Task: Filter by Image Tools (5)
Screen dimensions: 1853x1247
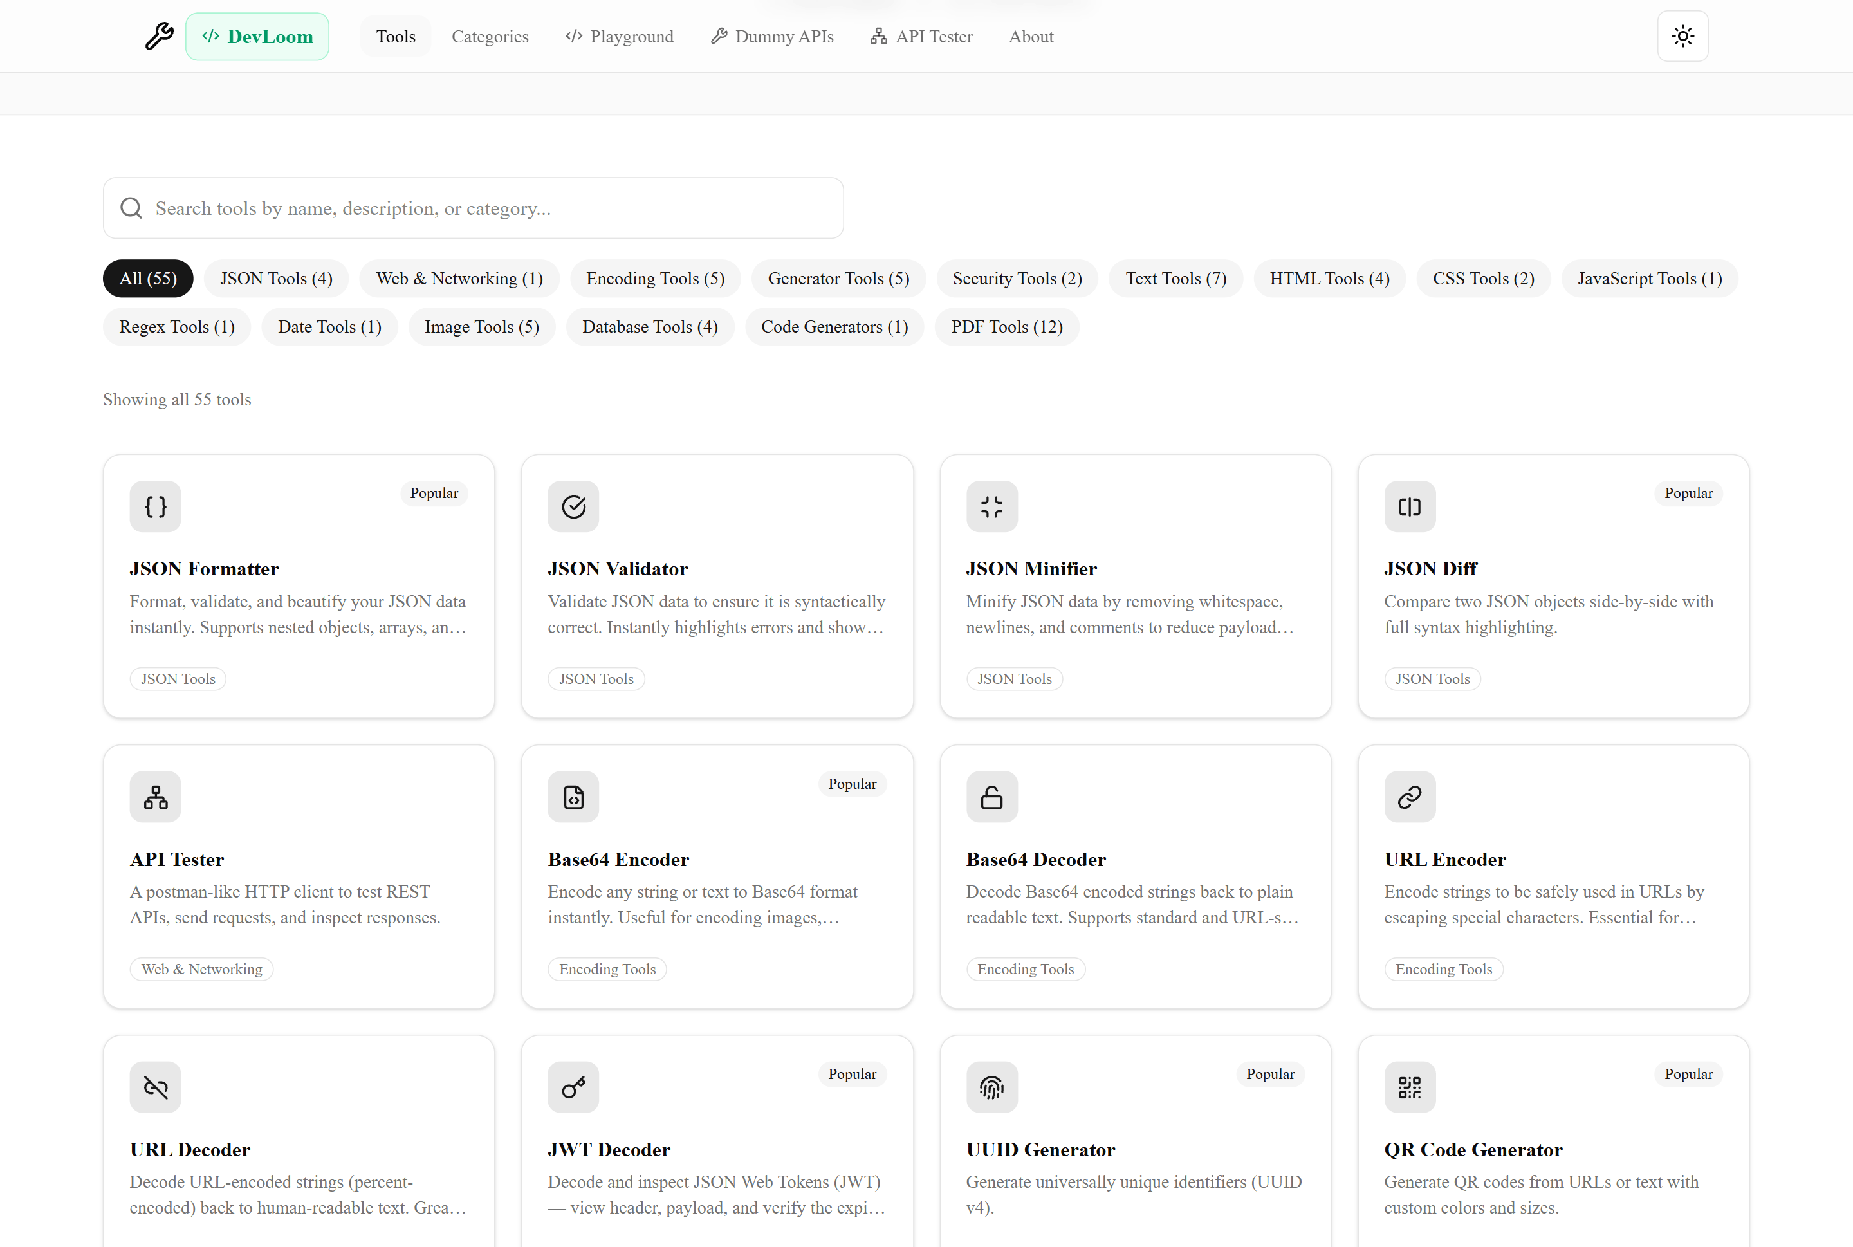Action: pyautogui.click(x=481, y=327)
